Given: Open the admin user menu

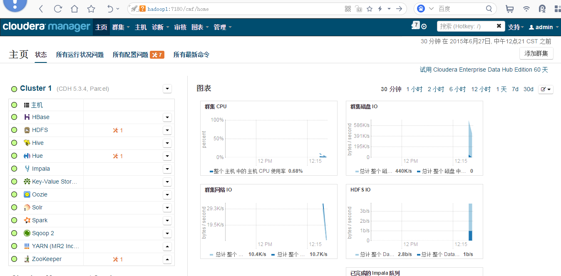Looking at the screenshot, I should click(541, 27).
